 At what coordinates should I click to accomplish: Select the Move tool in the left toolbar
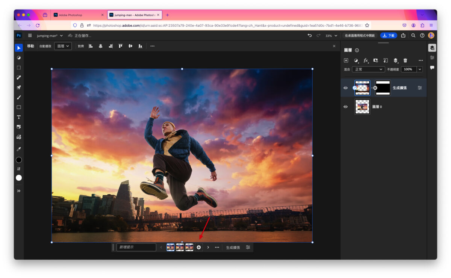pos(19,48)
